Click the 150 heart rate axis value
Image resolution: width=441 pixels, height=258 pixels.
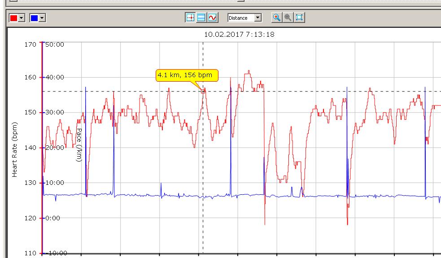pos(31,112)
